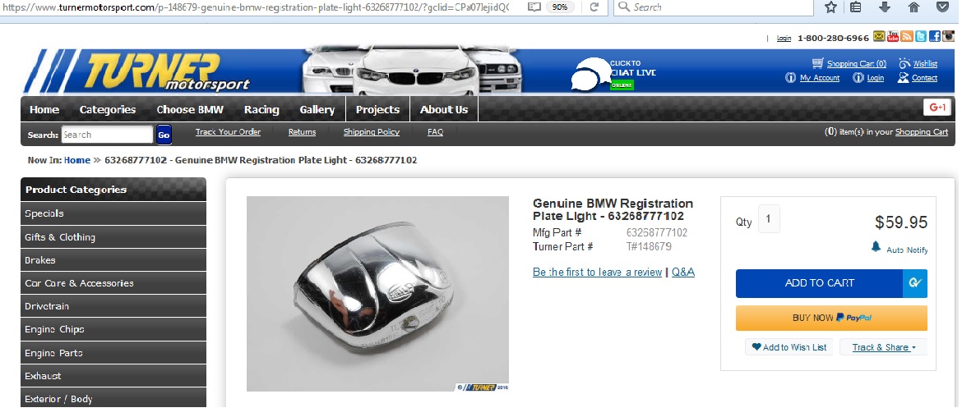Click the Qty quantity field
Image resolution: width=962 pixels, height=417 pixels.
769,219
